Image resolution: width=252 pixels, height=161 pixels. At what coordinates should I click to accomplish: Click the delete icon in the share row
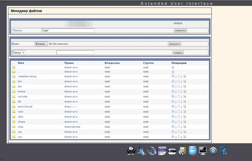click(x=184, y=122)
